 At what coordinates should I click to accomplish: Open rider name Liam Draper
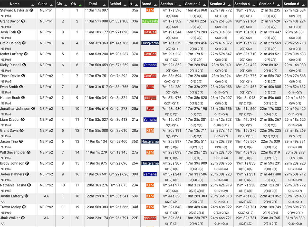tap(10, 119)
